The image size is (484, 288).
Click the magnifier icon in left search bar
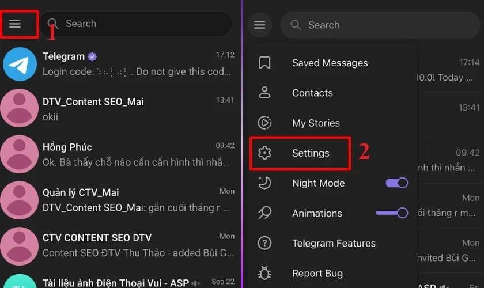pyautogui.click(x=52, y=24)
